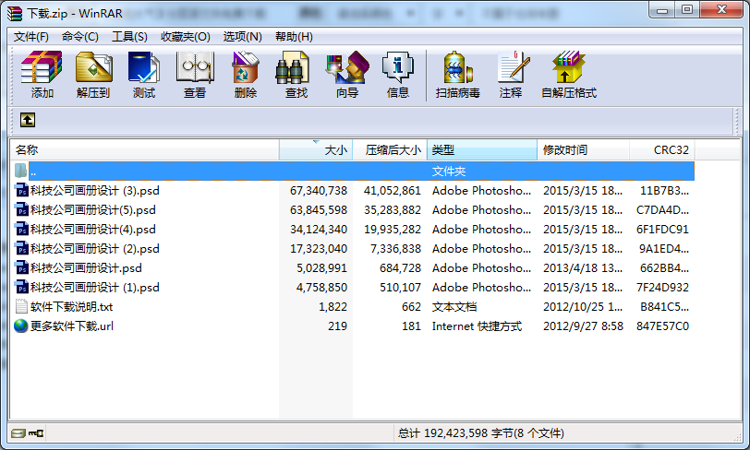Click the 查看 (View) glasses icon
Viewport: 750px width, 450px height.
[195, 67]
